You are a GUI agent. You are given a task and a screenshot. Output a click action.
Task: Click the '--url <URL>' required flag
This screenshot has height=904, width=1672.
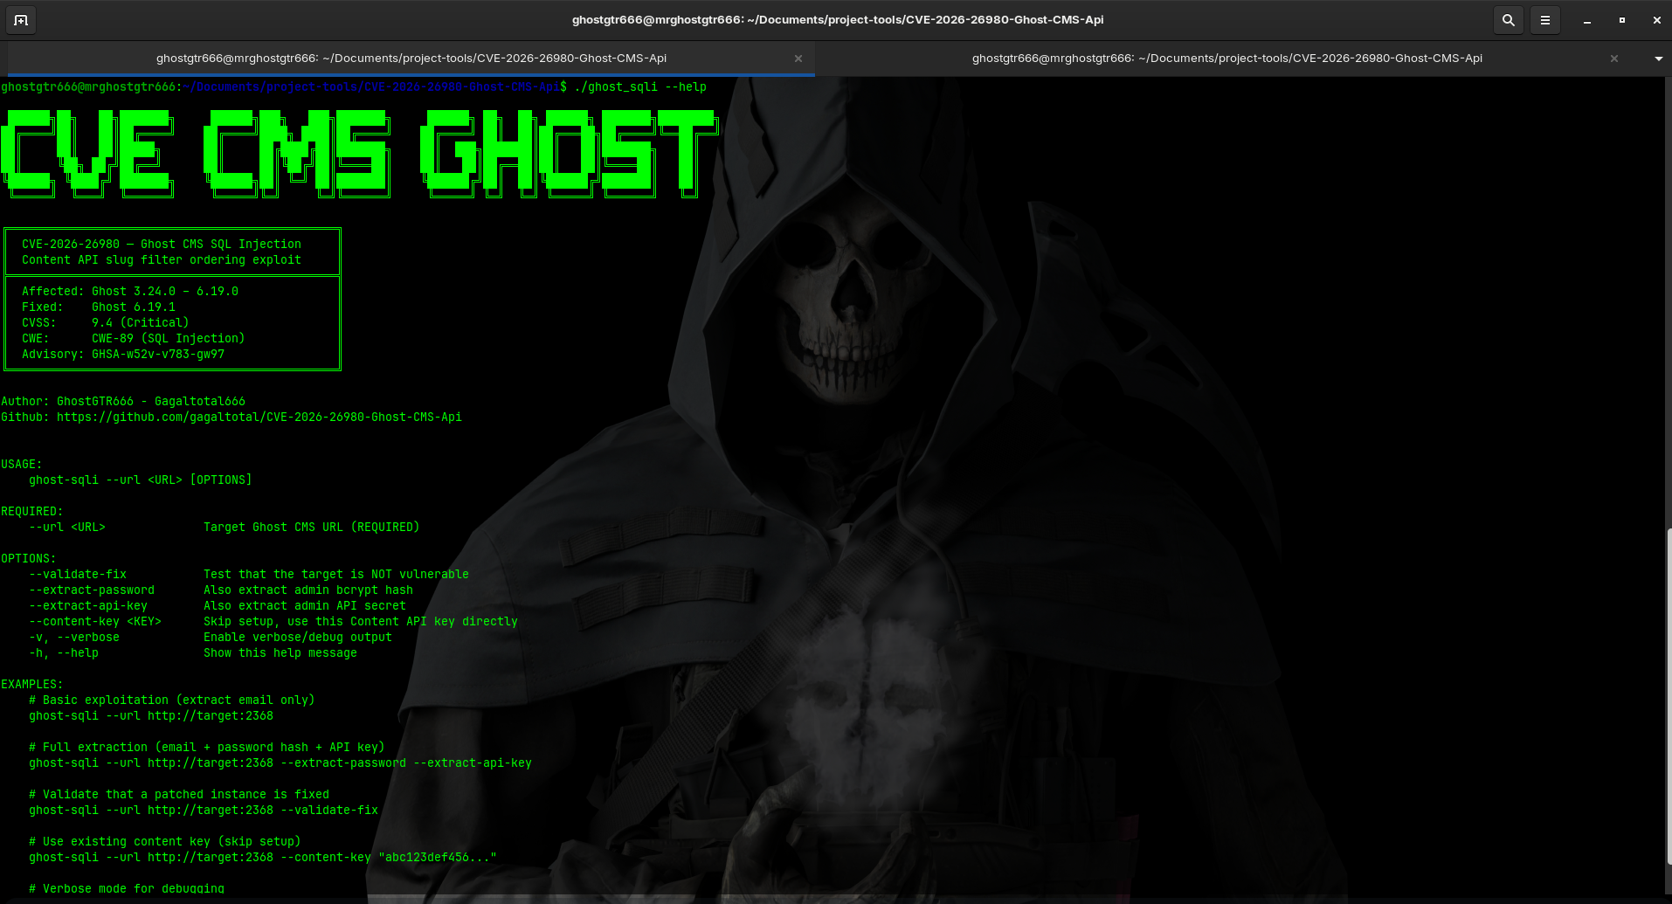[x=67, y=528]
